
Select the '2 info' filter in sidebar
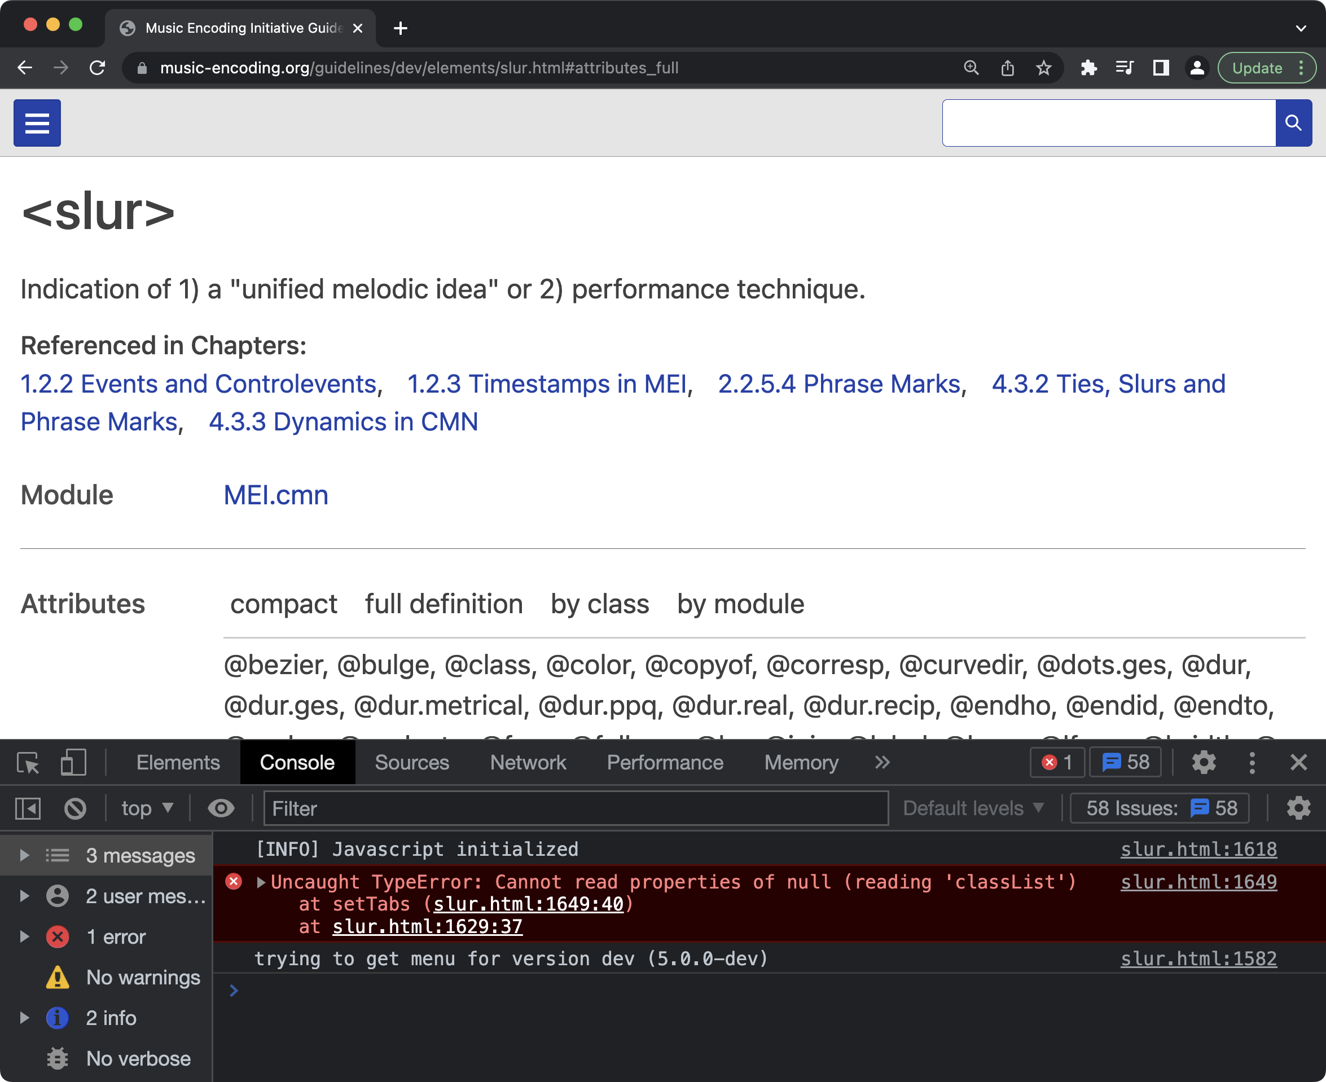(111, 1017)
